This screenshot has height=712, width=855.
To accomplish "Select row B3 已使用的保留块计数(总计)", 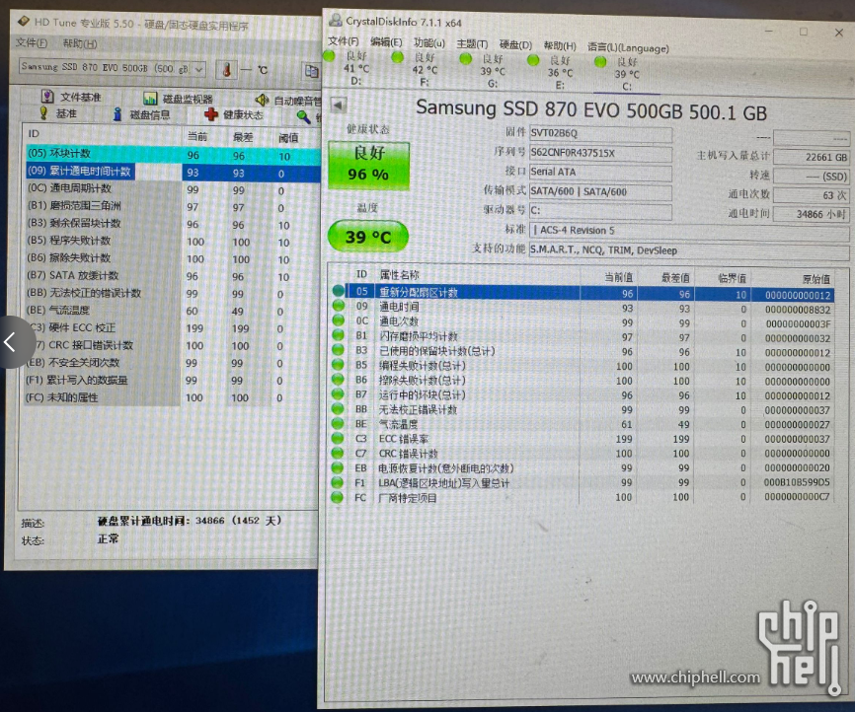I will (x=582, y=351).
